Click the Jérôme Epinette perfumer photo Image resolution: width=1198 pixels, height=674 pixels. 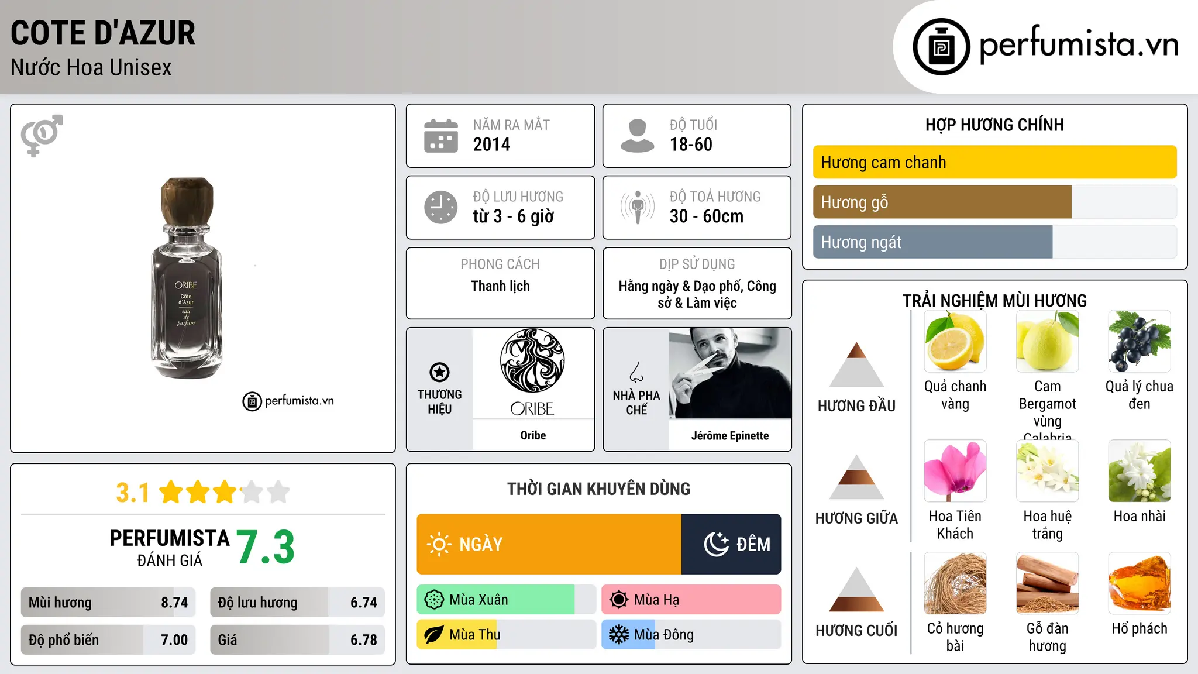tap(730, 373)
